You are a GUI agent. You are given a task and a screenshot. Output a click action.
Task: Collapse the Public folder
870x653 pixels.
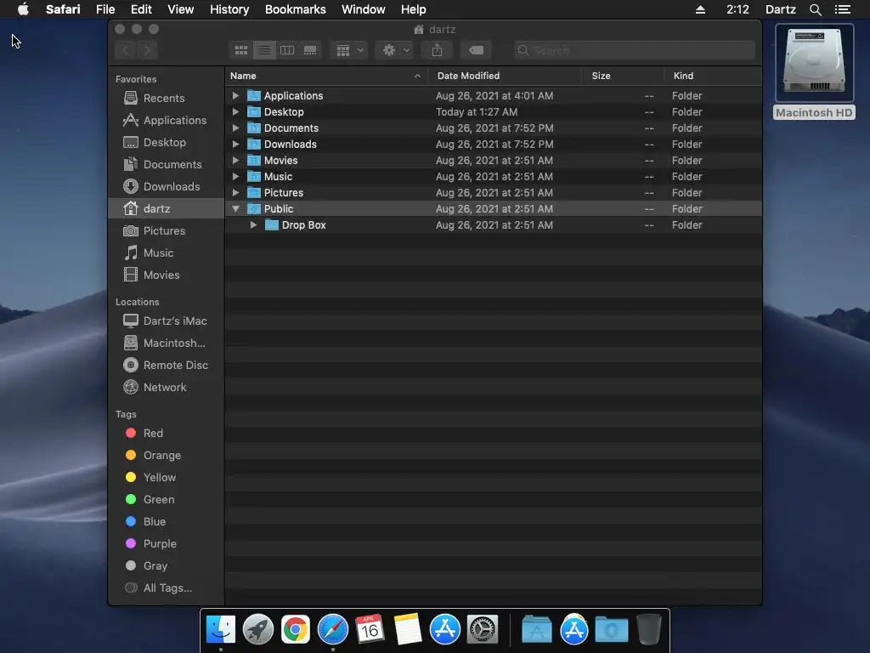[x=236, y=209]
